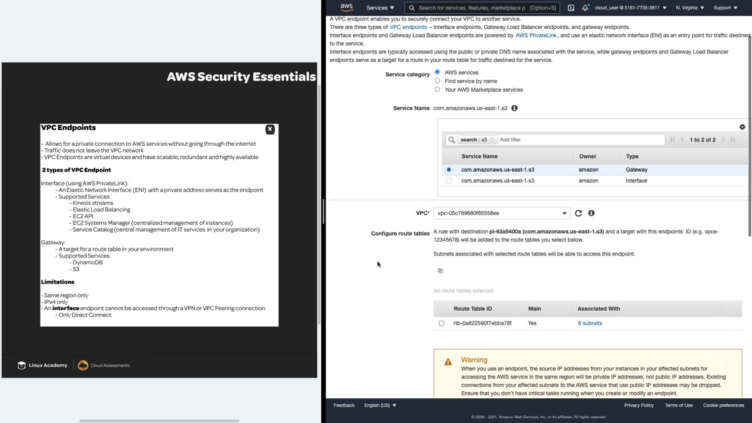Click the warning triangle icon
Viewport: 752px width, 423px height.
click(448, 362)
